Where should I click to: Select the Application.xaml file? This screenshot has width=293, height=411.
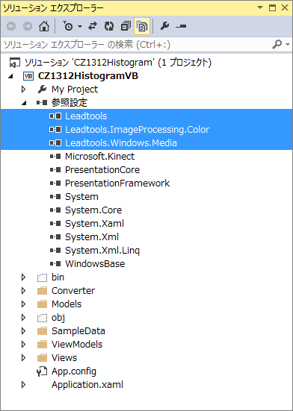87,385
